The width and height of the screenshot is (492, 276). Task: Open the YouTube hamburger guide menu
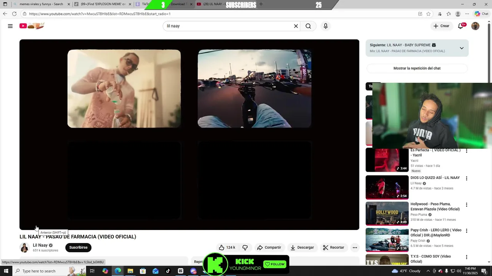10,26
